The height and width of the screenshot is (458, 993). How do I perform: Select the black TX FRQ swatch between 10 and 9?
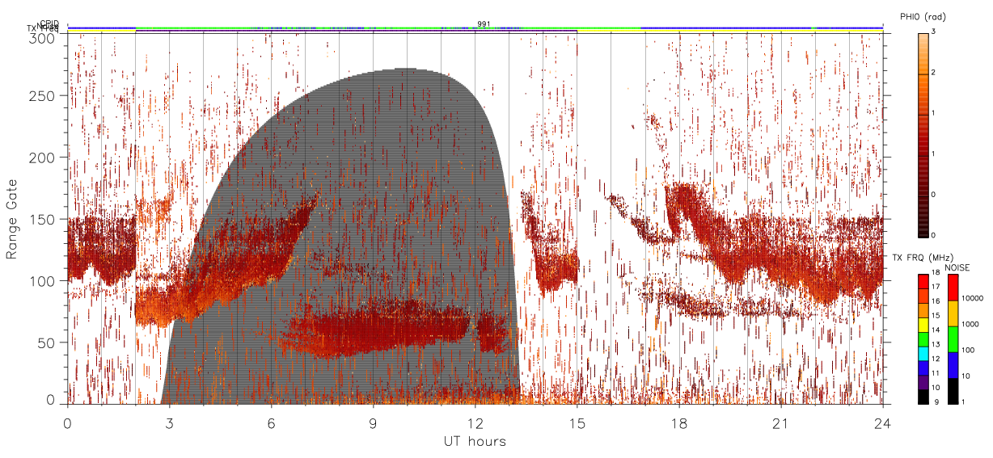pos(923,397)
